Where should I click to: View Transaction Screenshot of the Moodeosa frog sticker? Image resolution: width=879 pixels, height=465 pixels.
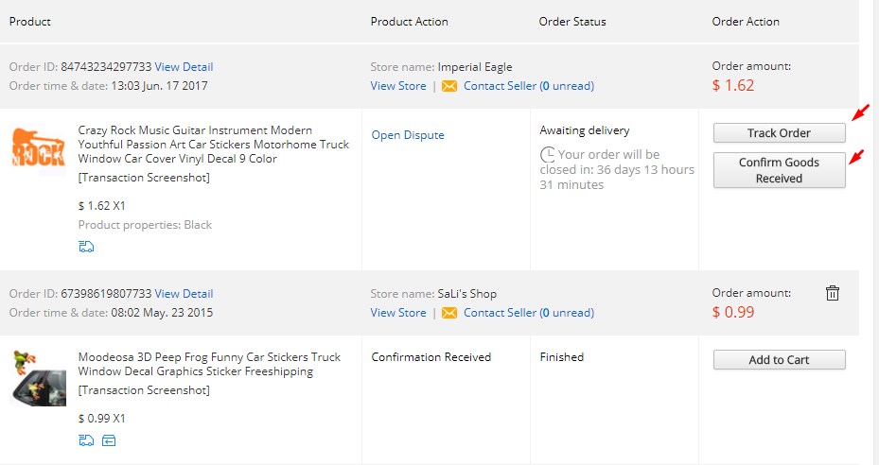click(144, 390)
